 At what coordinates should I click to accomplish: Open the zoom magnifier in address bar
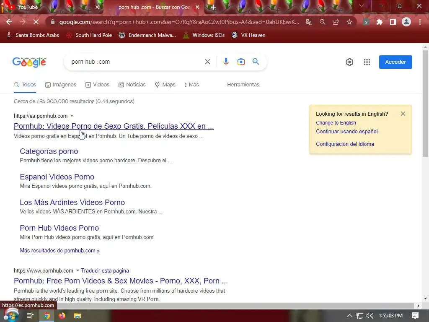click(323, 22)
